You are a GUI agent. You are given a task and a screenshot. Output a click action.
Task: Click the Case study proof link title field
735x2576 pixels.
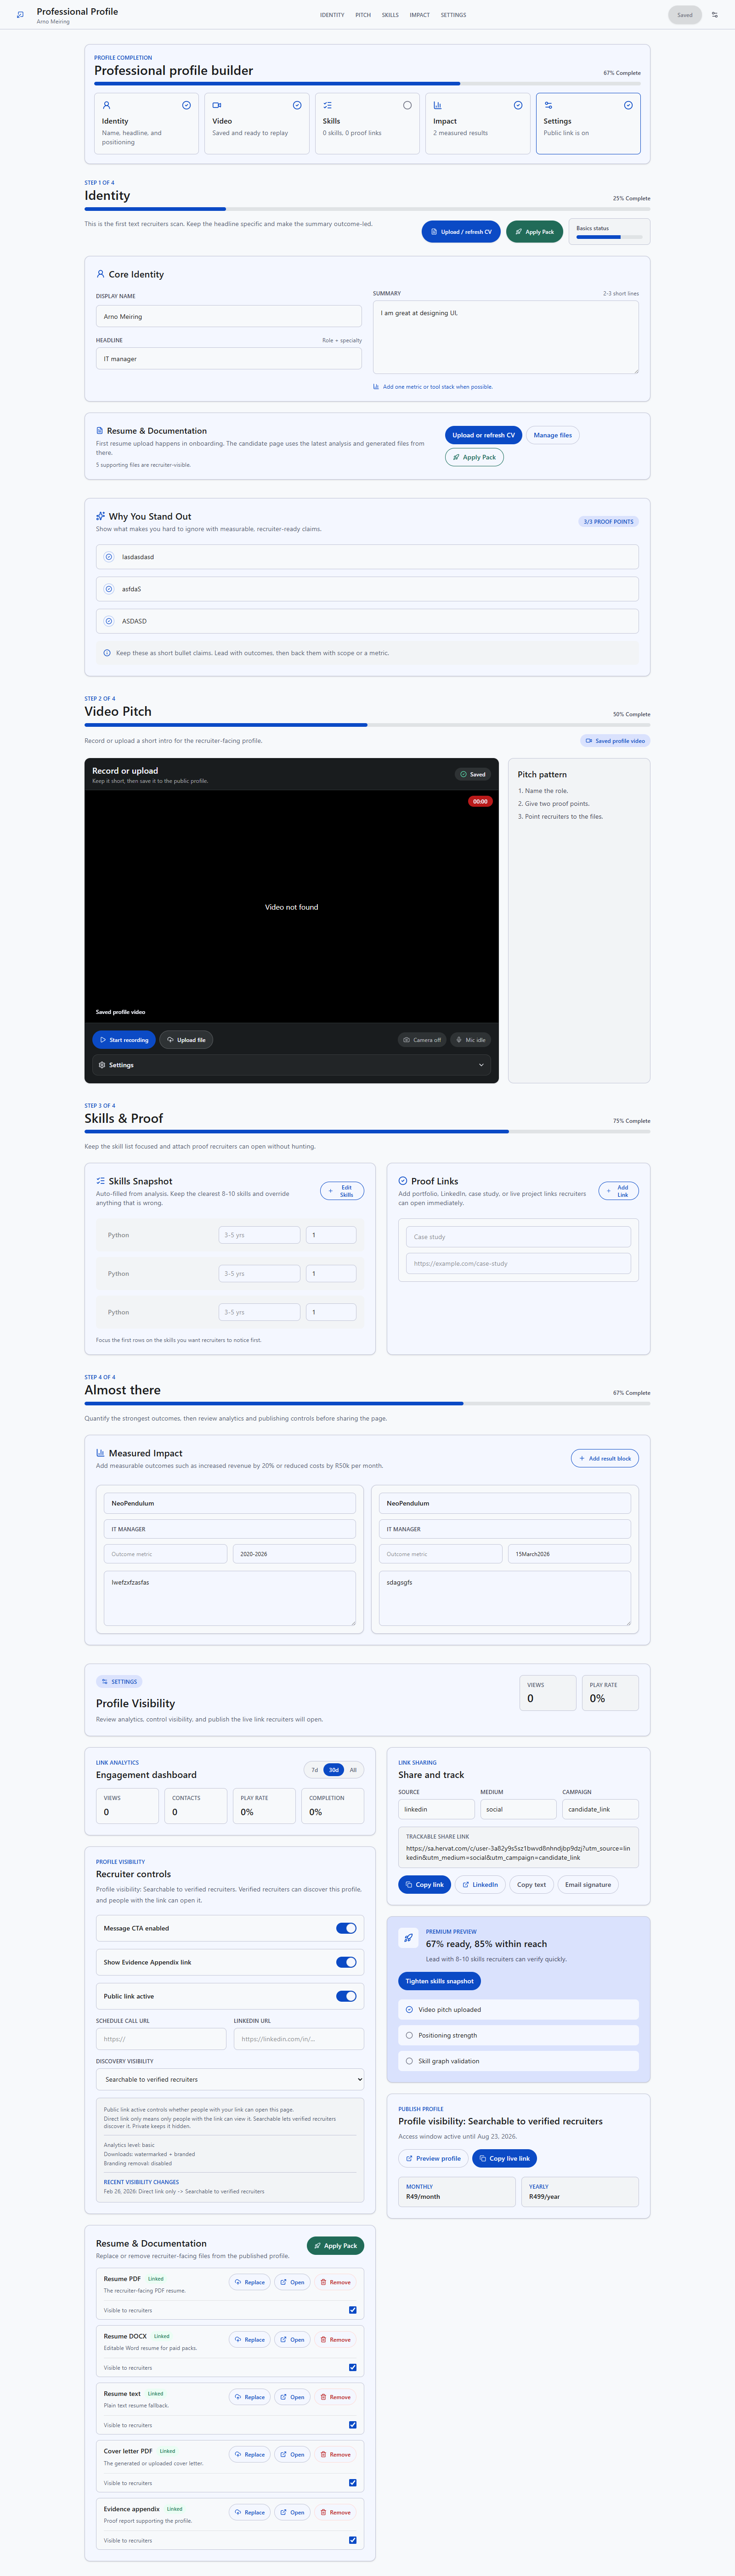pos(518,1237)
